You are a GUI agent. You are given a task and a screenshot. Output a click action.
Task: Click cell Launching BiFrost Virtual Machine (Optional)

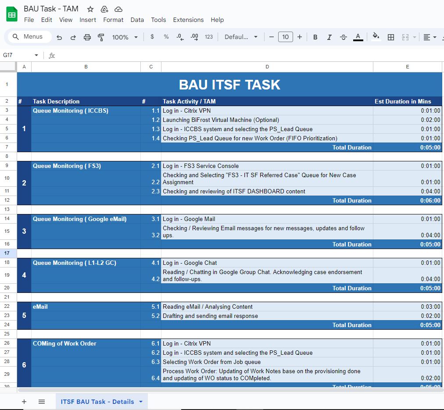(x=267, y=120)
